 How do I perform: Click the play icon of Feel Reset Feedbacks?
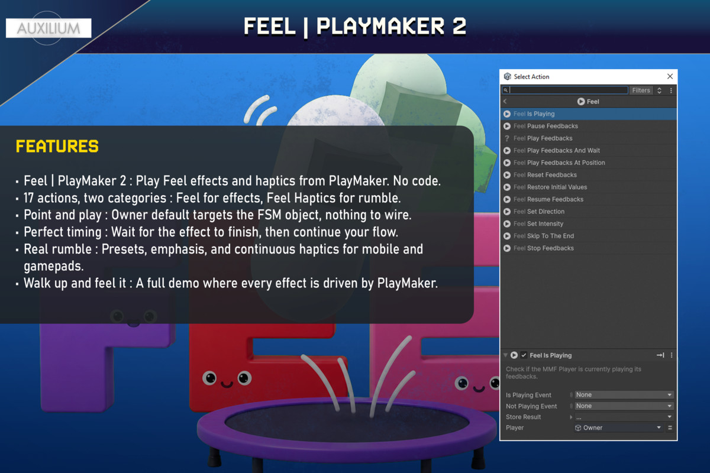[x=507, y=175]
